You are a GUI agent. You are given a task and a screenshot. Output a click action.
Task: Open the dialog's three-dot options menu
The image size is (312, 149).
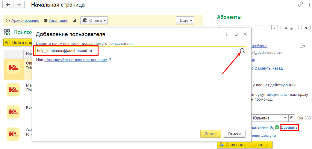pos(227,34)
